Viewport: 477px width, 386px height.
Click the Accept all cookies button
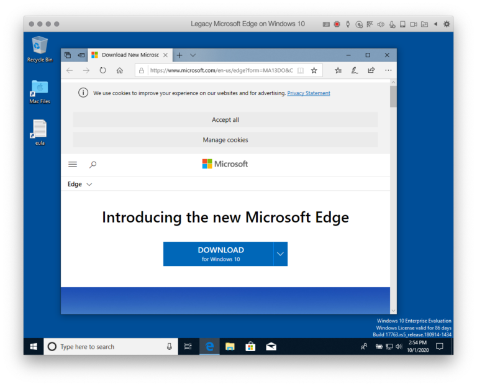tap(225, 119)
